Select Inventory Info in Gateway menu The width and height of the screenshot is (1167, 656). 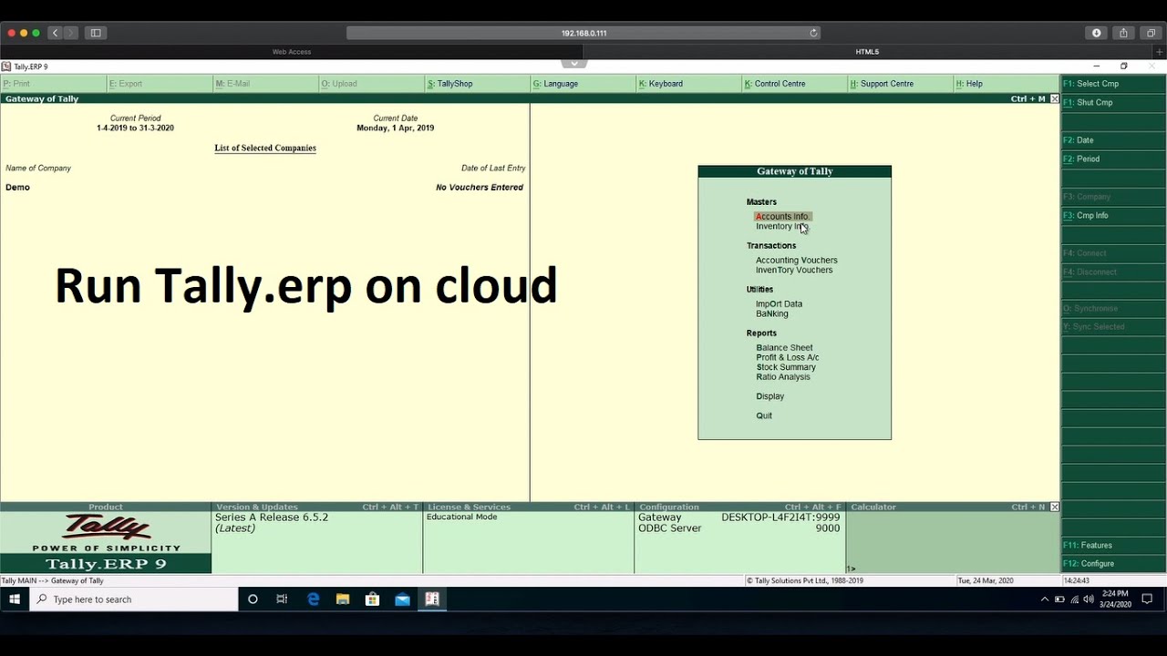pos(781,226)
